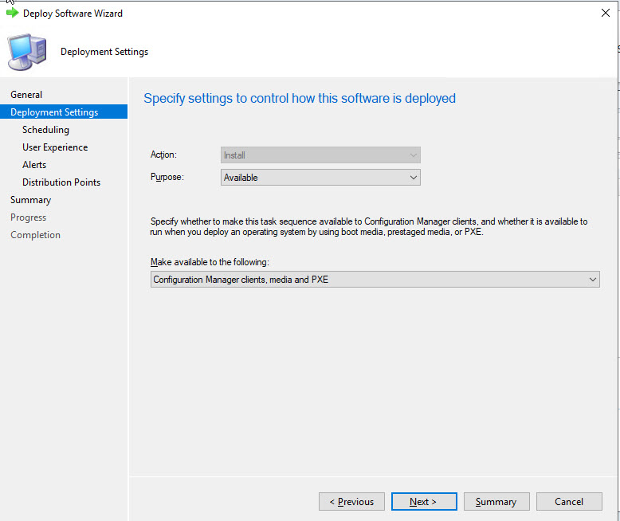Screen dimensions: 620x521
Task: Click the disabled Action dropdown showing Install
Action: tap(320, 155)
